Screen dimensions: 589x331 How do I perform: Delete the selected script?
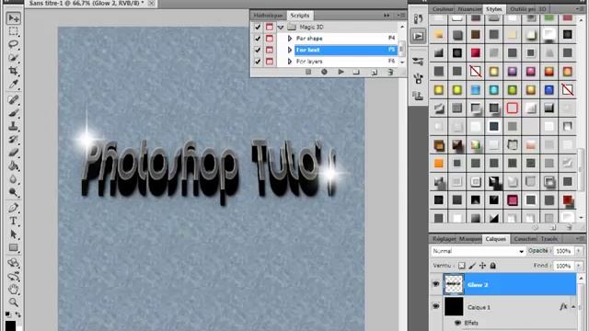(390, 72)
